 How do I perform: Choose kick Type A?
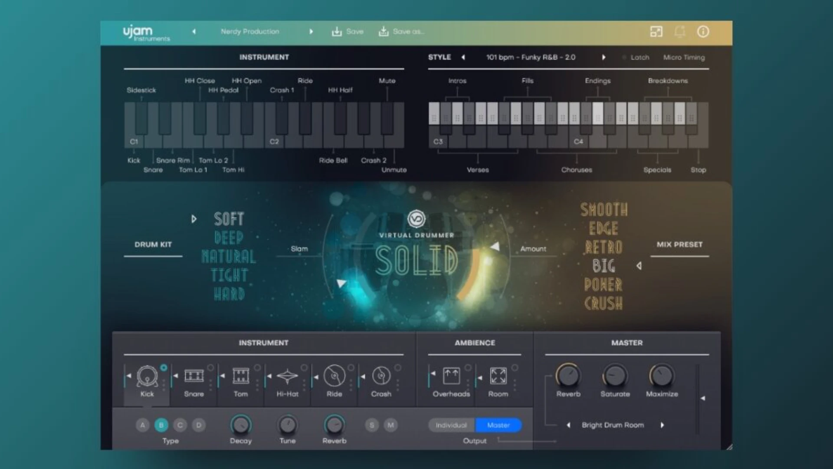pyautogui.click(x=142, y=425)
